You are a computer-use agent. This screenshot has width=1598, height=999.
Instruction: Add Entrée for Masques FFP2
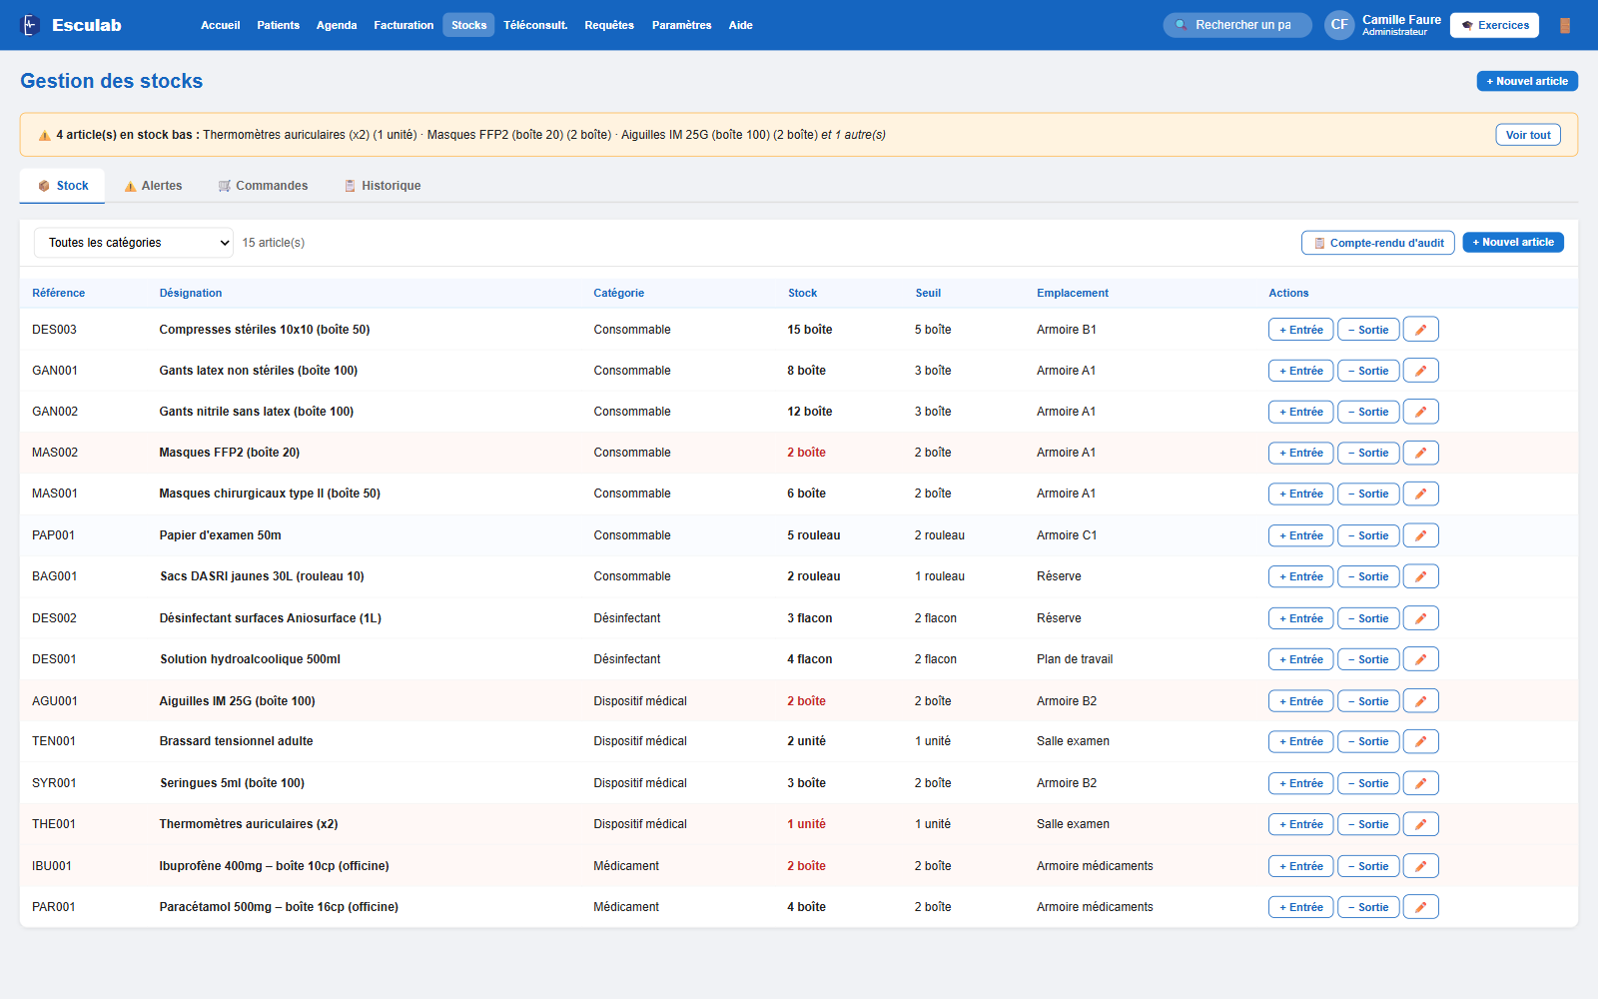[1300, 453]
